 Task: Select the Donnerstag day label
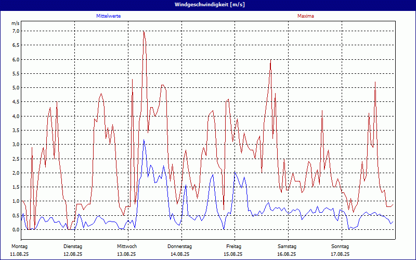180,246
